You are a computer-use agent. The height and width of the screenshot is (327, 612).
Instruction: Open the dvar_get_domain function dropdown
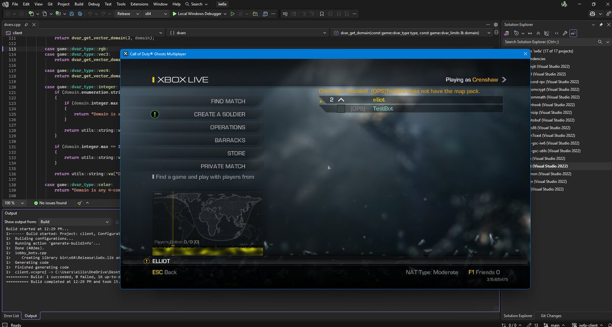pos(411,33)
